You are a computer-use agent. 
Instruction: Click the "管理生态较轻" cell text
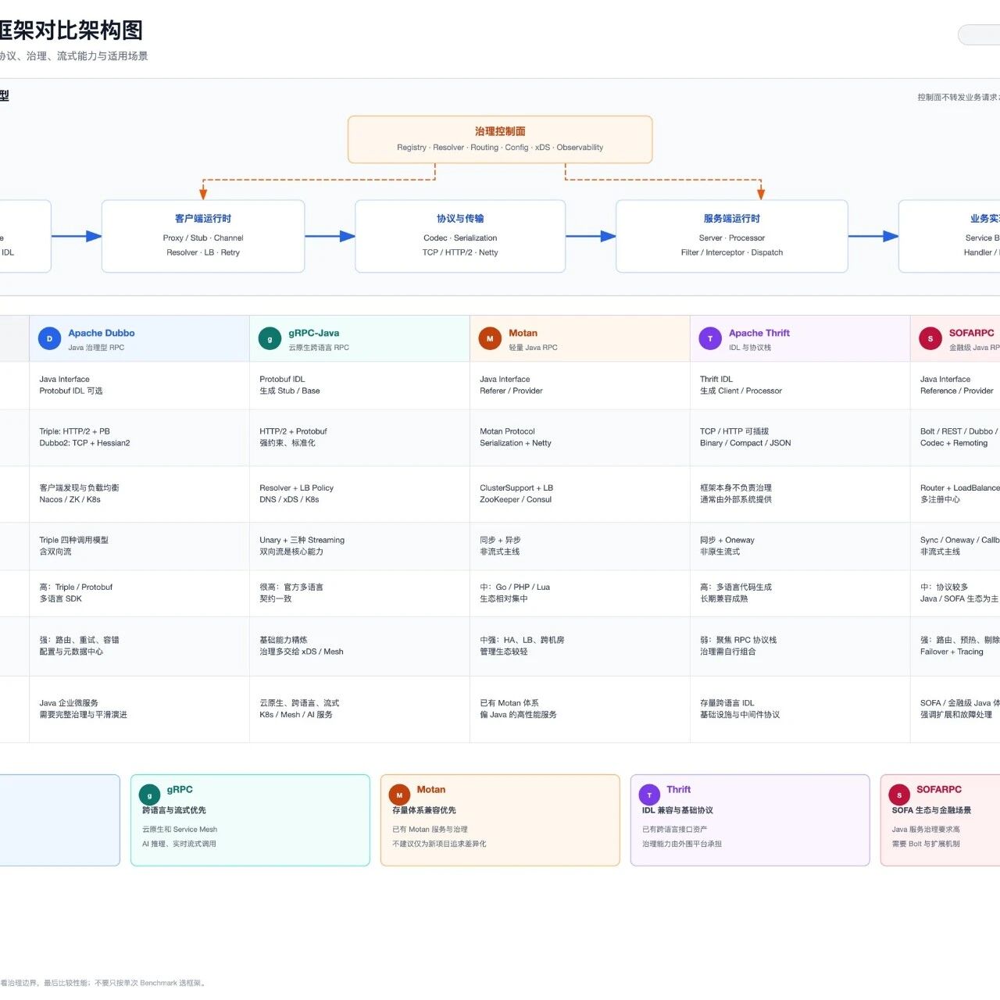[x=504, y=652]
